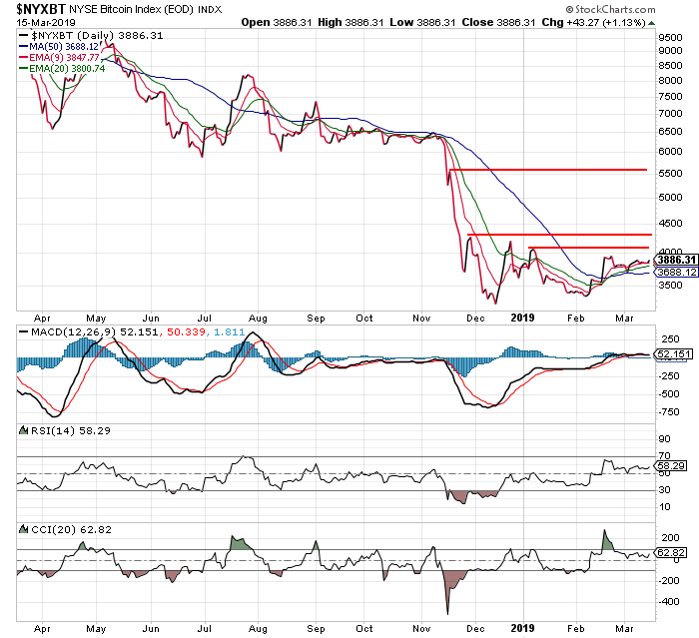The image size is (699, 638).
Task: Click the blue 1.811 histogram value
Action: click(x=229, y=331)
